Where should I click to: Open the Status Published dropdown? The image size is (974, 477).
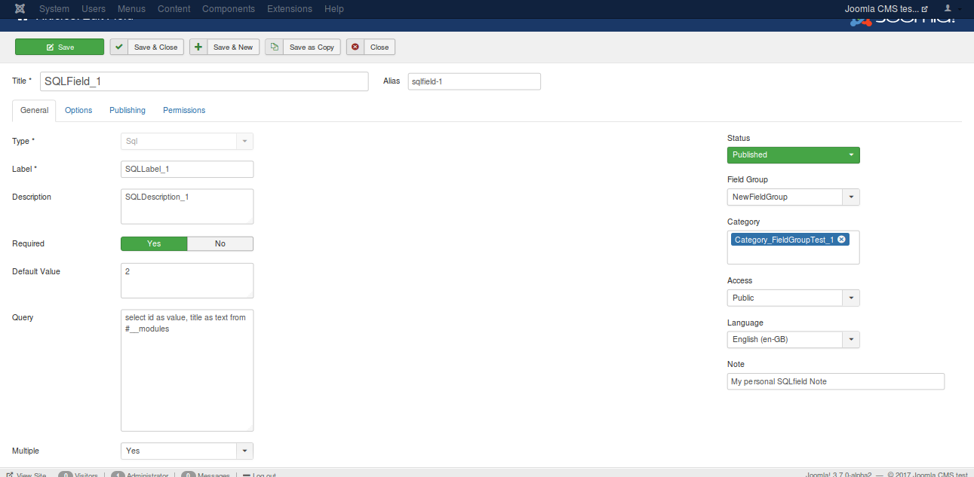coord(793,154)
